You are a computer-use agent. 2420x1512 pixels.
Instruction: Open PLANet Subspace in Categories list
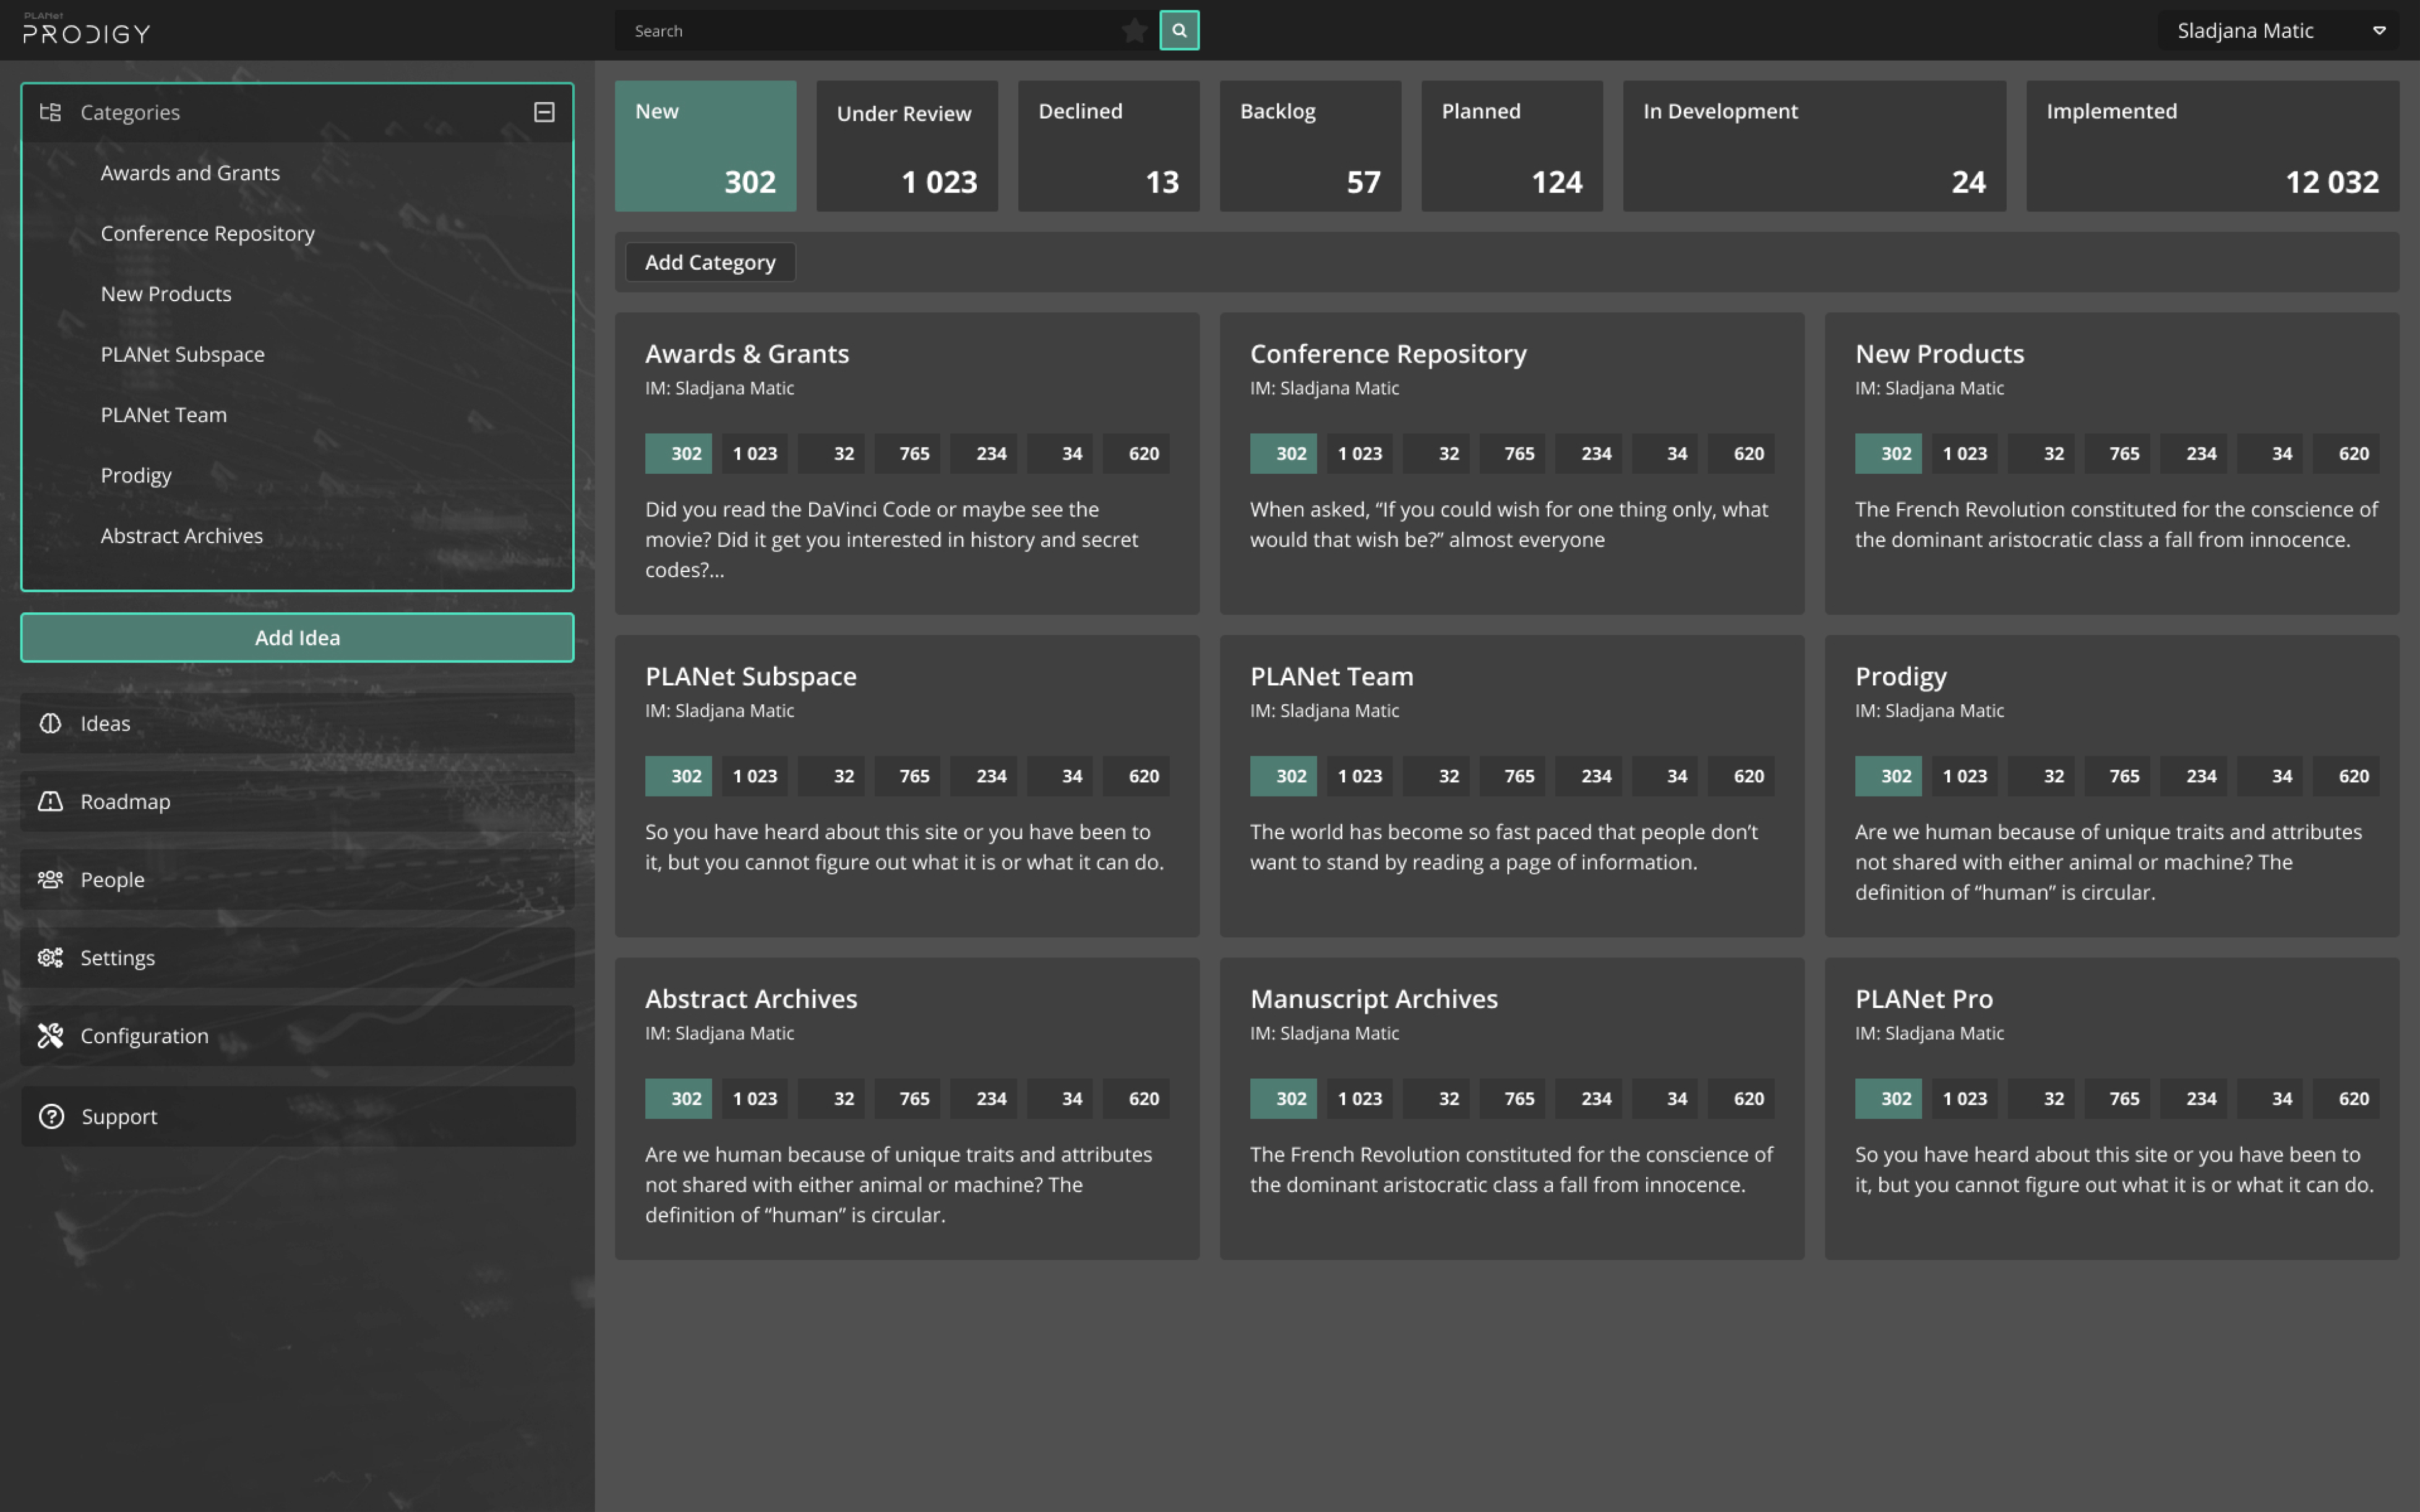(x=182, y=354)
